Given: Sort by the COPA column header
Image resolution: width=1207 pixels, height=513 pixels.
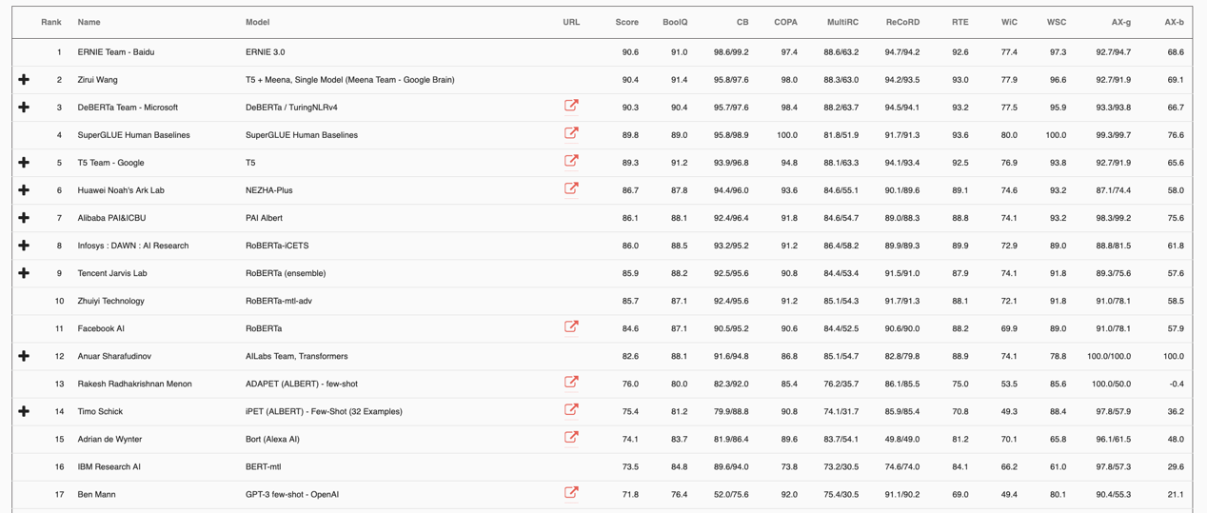Looking at the screenshot, I should click(786, 22).
